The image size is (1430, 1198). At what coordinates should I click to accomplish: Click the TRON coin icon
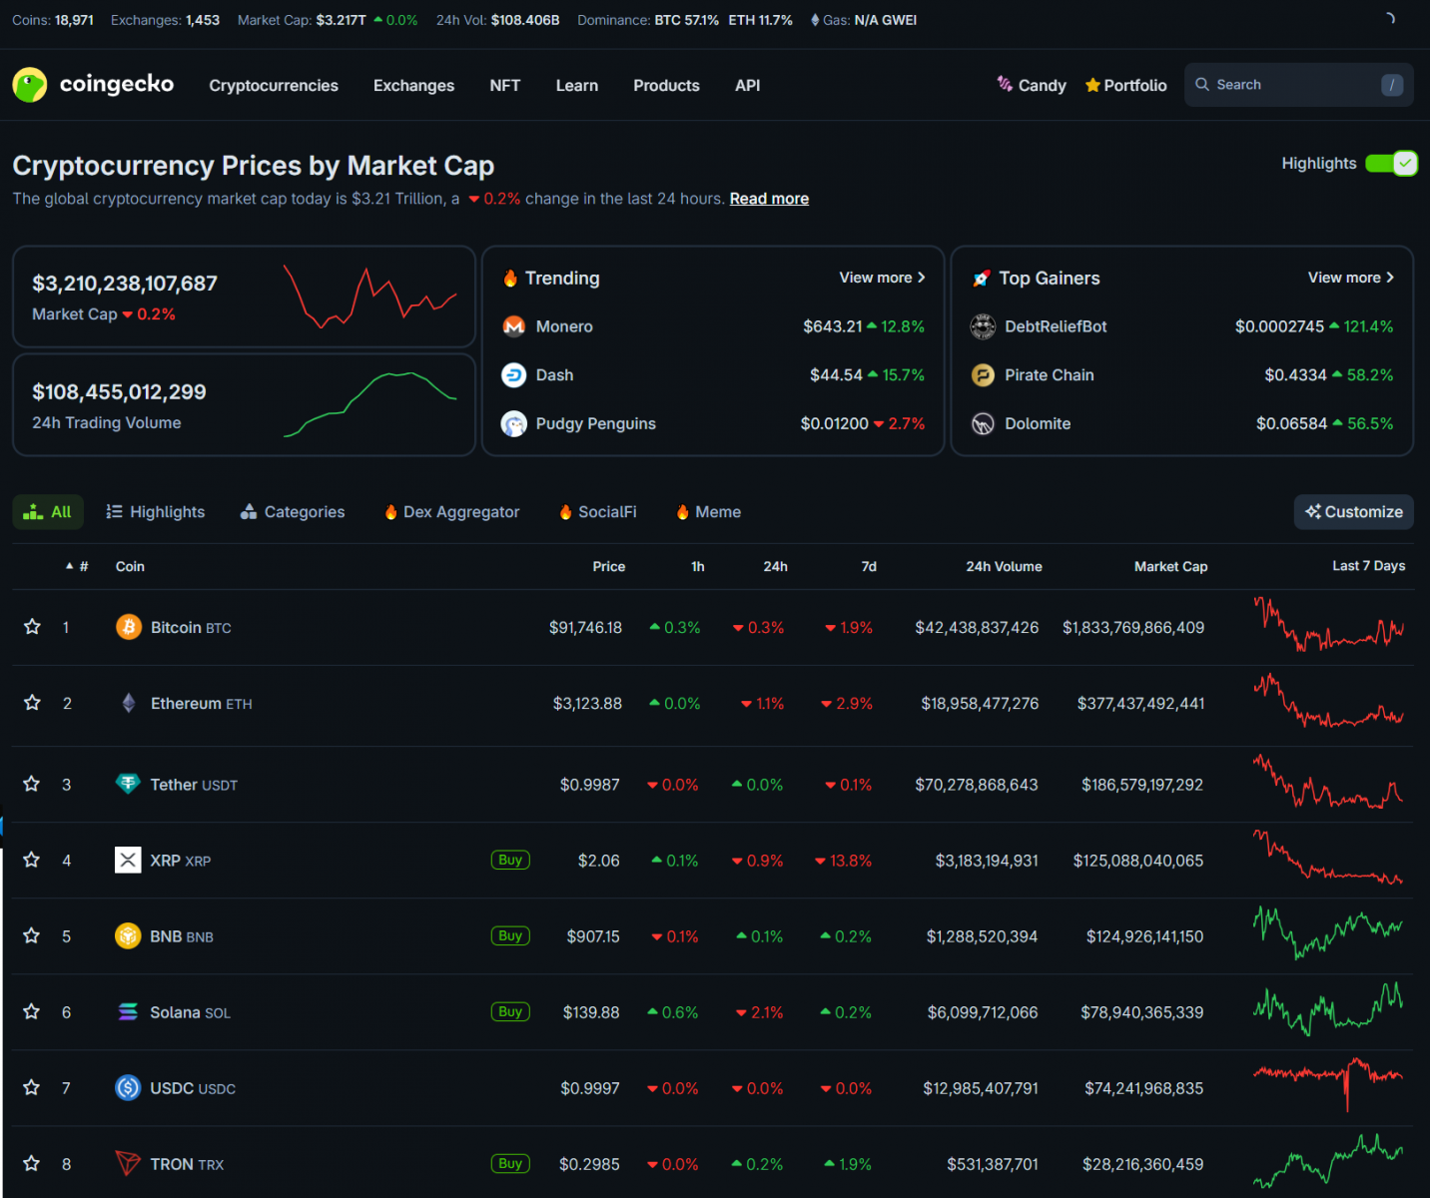[x=128, y=1164]
